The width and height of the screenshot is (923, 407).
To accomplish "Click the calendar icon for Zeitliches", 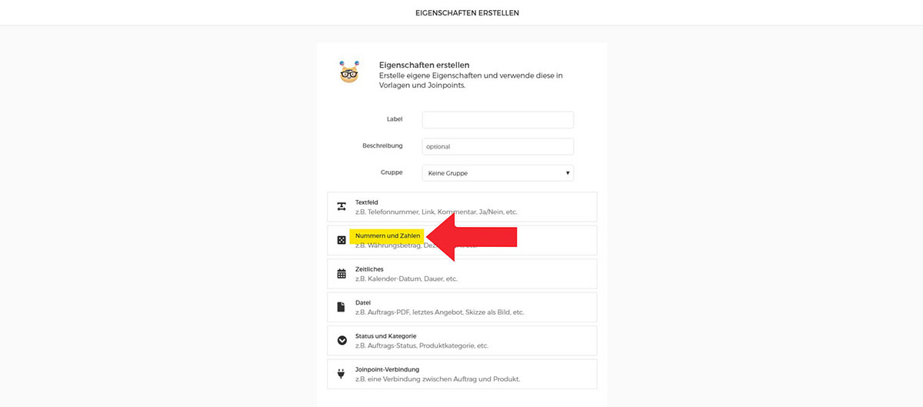I will (342, 274).
